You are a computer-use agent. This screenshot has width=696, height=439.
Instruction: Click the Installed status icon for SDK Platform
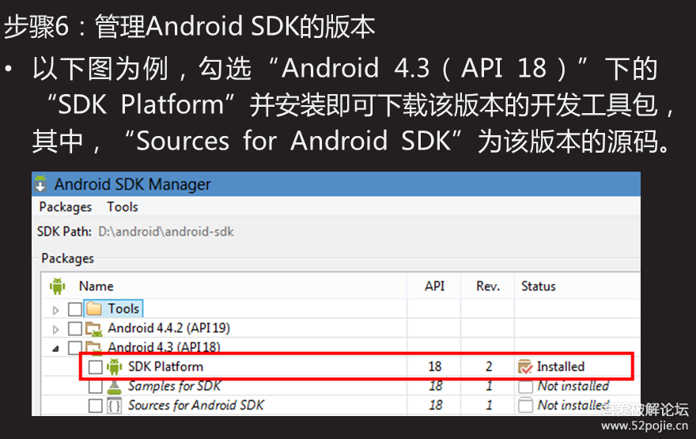pyautogui.click(x=525, y=367)
